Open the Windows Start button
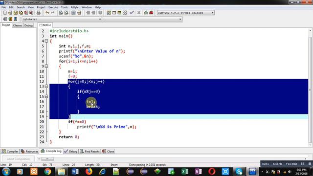The height and width of the screenshot is (176, 313). click(x=6, y=172)
